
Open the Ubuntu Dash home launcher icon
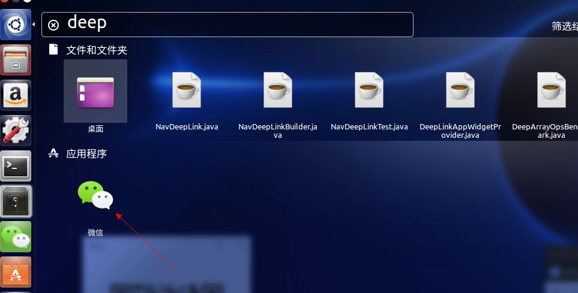(16, 25)
